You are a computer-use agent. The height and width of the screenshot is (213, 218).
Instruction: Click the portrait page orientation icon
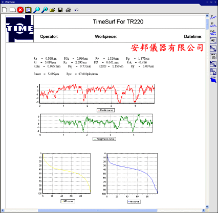coord(5,10)
